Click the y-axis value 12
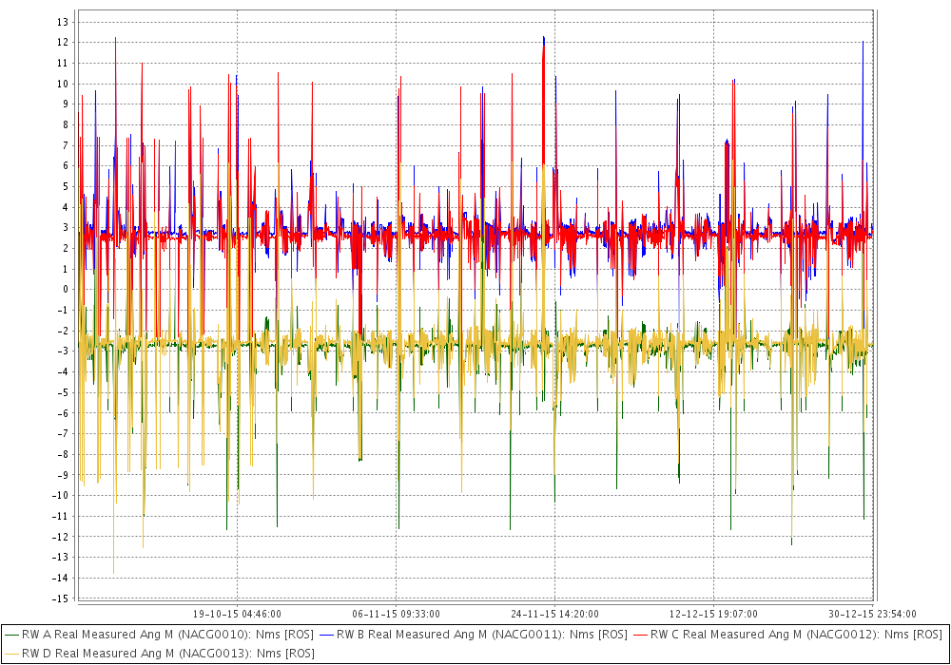The width and height of the screenshot is (951, 665). click(63, 43)
